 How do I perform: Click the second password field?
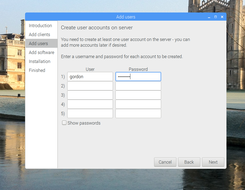138,86
